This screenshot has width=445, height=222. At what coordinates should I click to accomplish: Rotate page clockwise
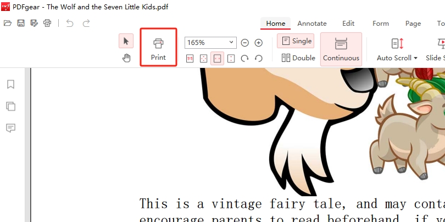pyautogui.click(x=244, y=59)
